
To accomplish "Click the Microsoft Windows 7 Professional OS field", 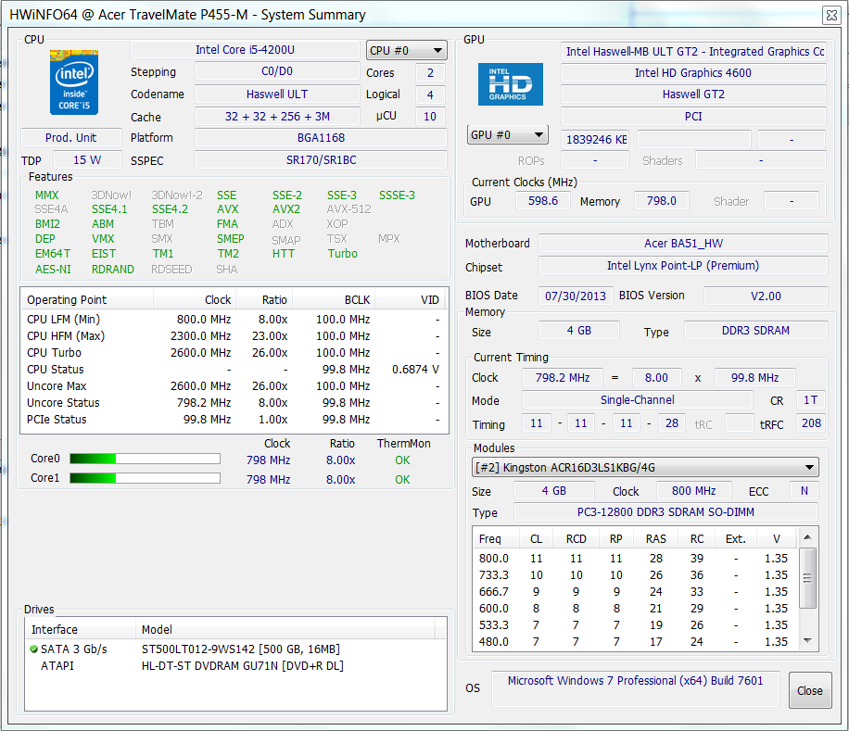I will [x=635, y=681].
